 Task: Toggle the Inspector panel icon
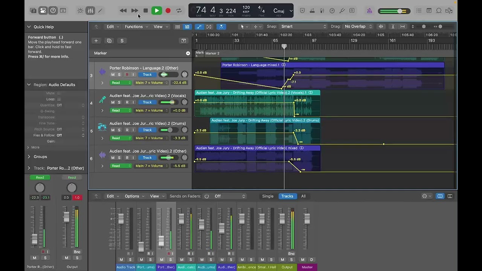pyautogui.click(x=43, y=11)
